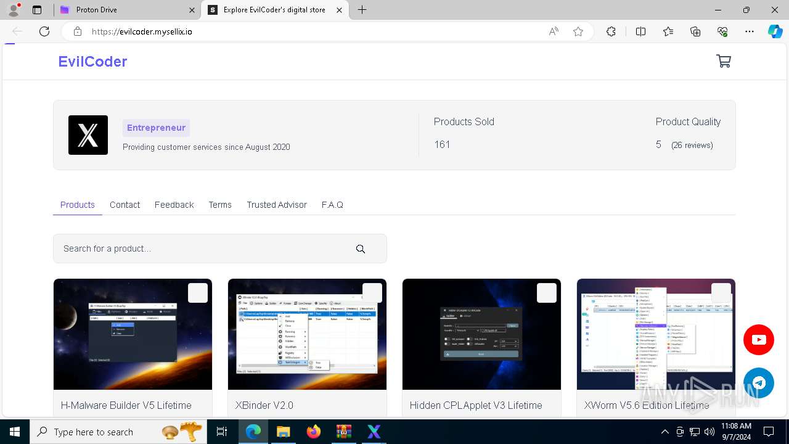Open Windows Start menu

15,432
